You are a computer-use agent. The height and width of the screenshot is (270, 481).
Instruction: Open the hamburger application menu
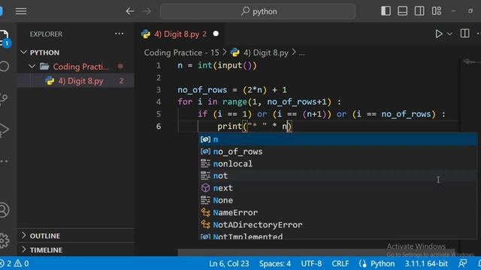21,11
